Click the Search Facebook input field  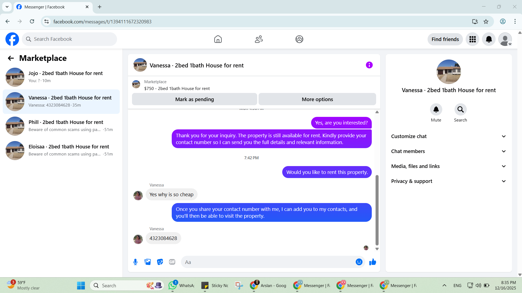[x=69, y=39]
